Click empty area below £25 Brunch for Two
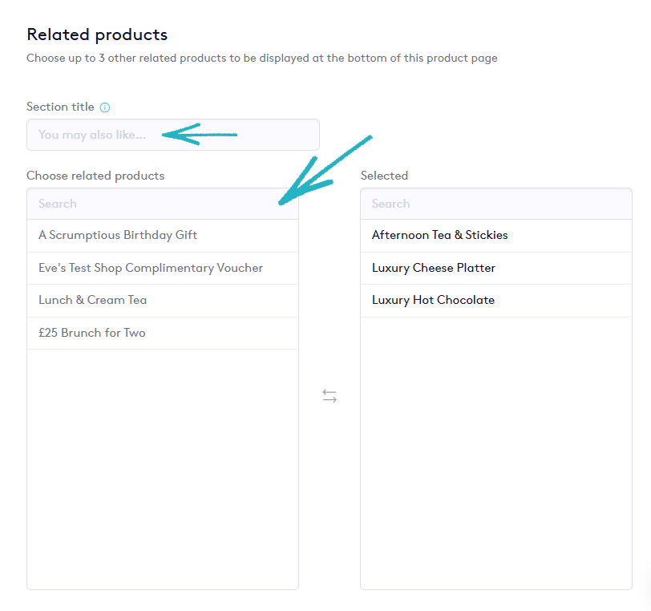Viewport: 651px width, 611px height. point(162,465)
